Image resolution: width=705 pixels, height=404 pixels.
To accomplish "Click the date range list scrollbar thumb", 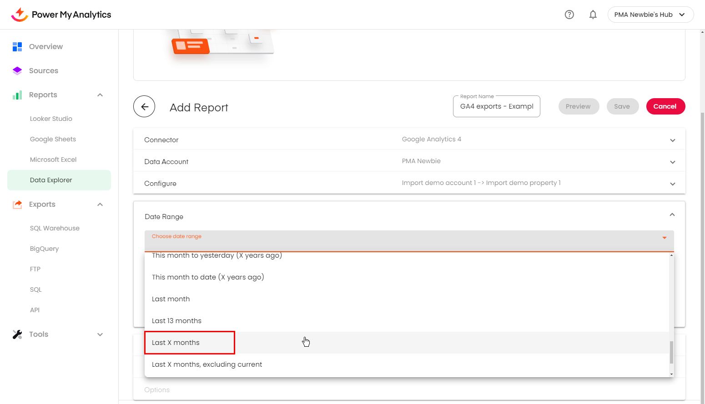I will [x=671, y=352].
